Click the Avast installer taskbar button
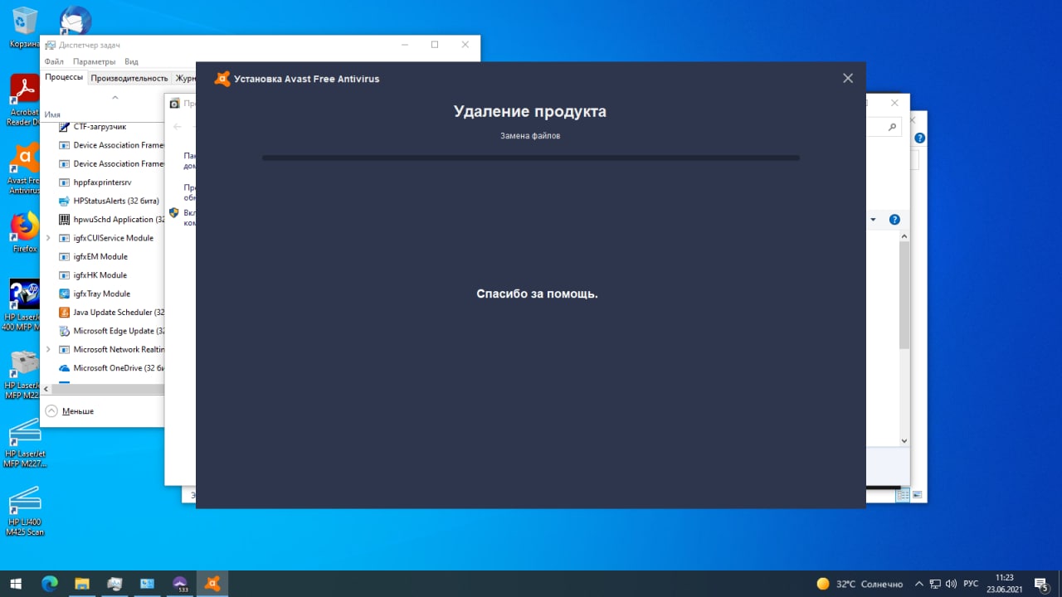This screenshot has height=597, width=1062. point(212,584)
